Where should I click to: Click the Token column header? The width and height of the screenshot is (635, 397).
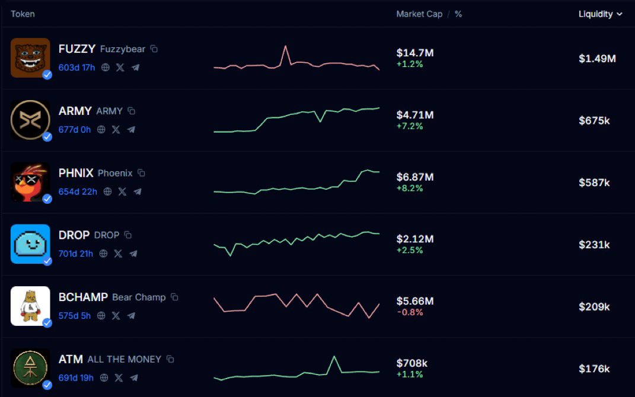click(23, 14)
